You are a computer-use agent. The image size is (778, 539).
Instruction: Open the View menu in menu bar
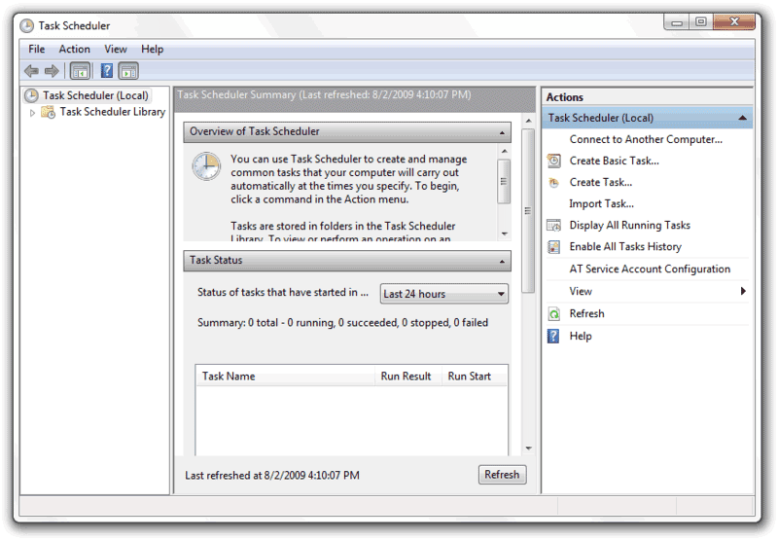coord(116,50)
